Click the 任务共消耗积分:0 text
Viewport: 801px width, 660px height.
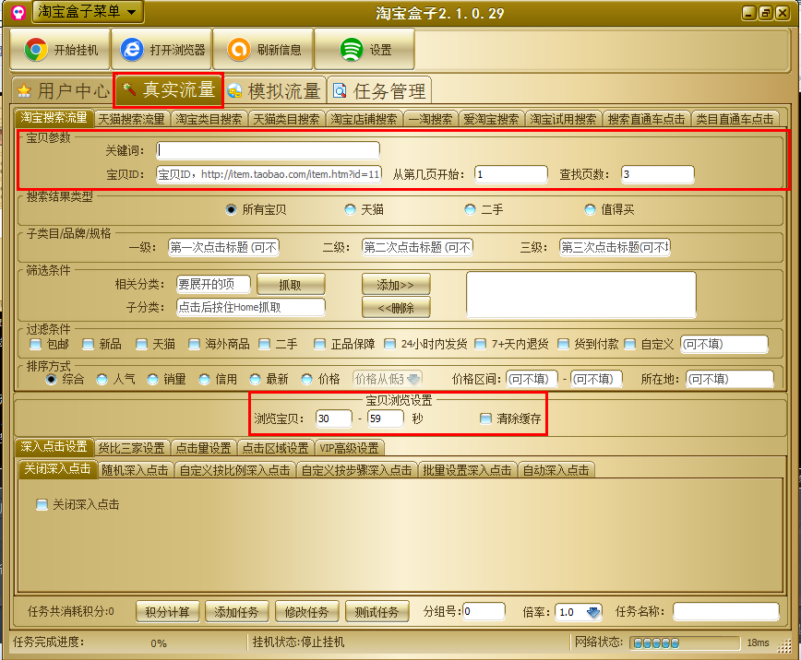(71, 611)
